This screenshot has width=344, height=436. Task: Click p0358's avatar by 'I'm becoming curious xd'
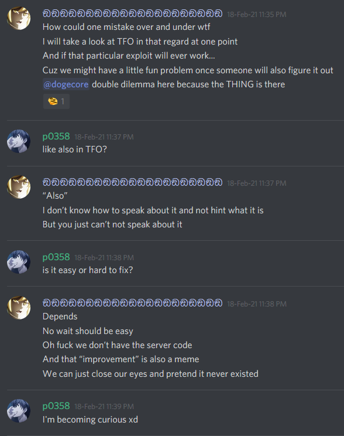[19, 411]
